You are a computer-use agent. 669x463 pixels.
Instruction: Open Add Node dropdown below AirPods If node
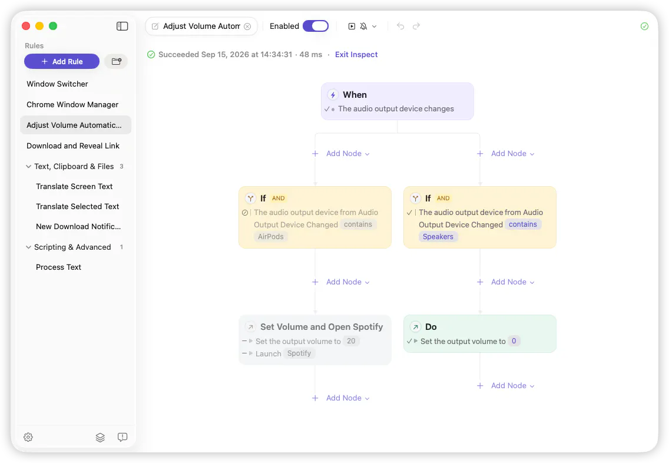pyautogui.click(x=347, y=282)
